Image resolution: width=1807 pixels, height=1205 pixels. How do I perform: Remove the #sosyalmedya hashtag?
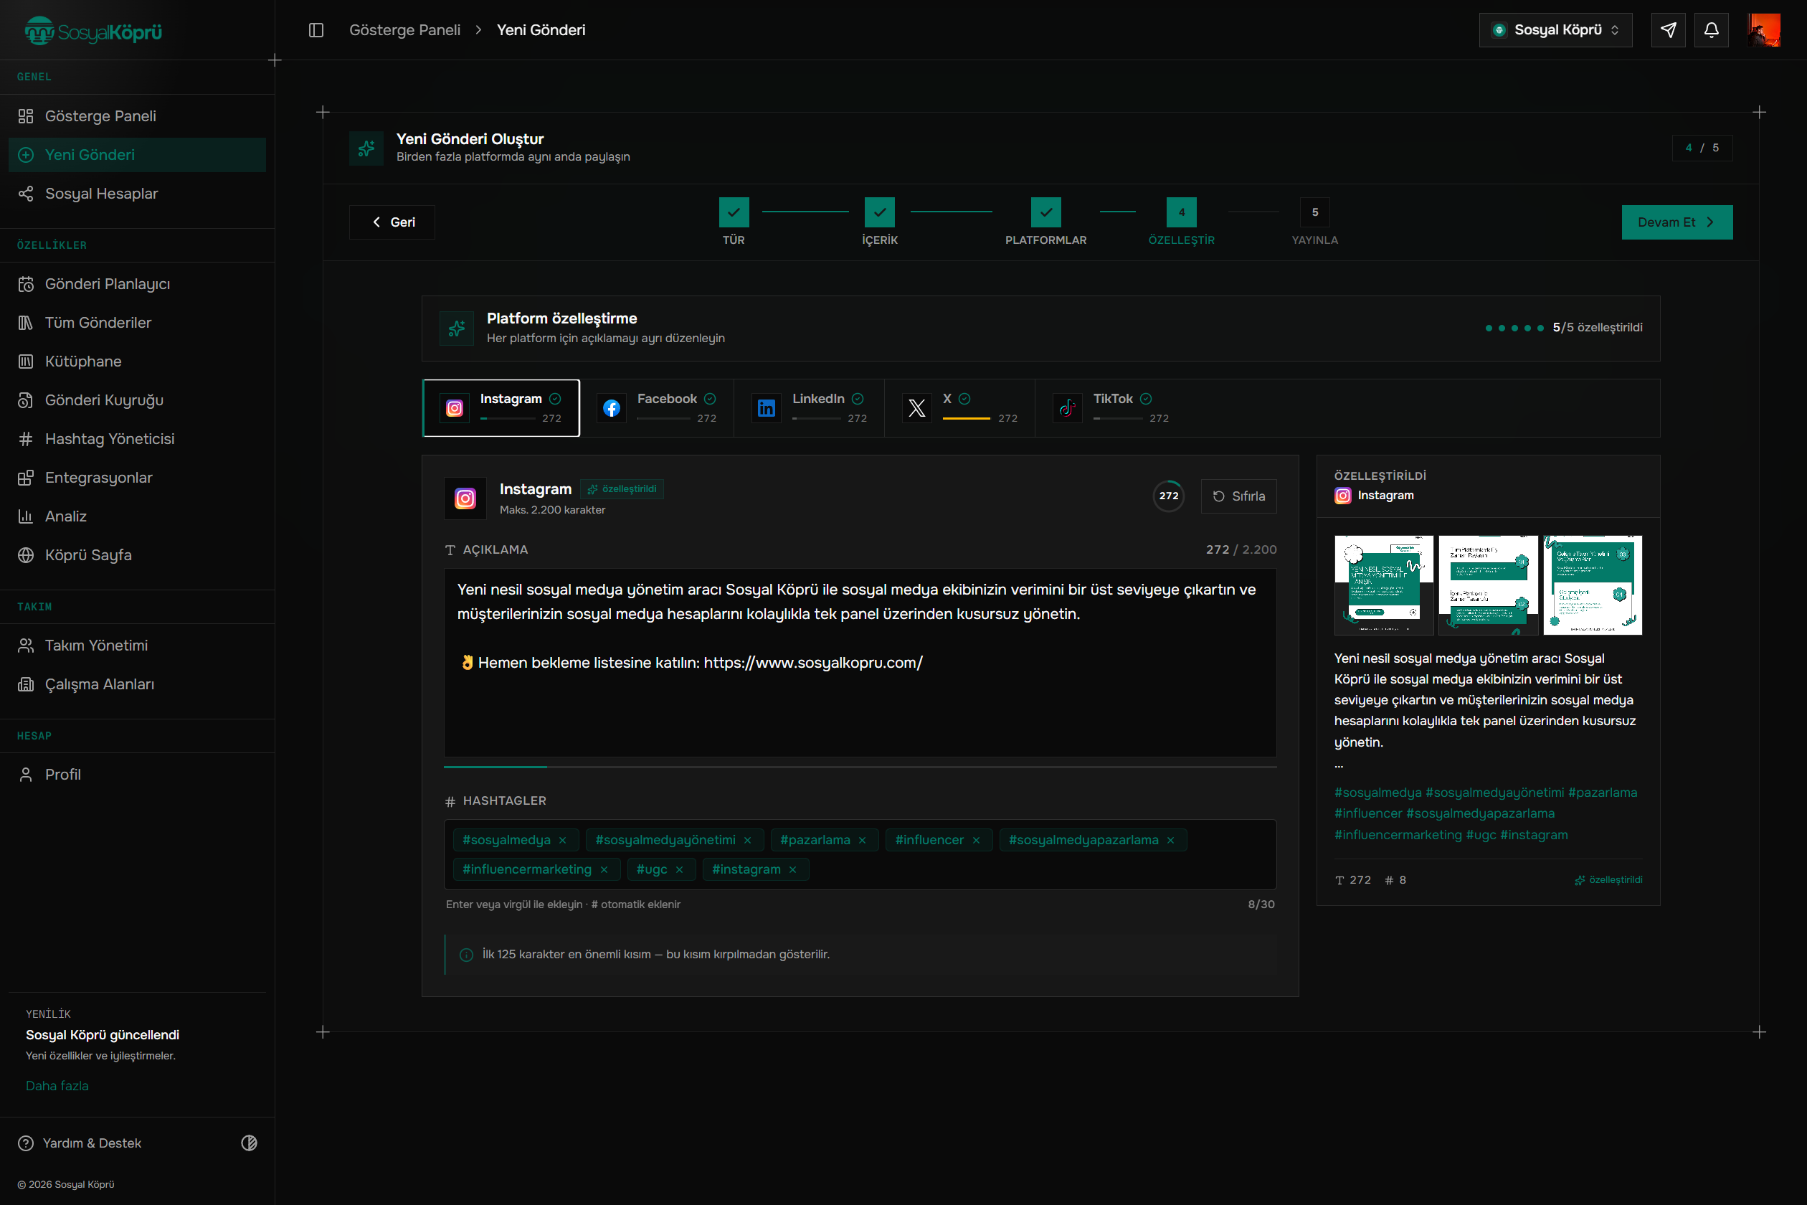[x=562, y=840]
